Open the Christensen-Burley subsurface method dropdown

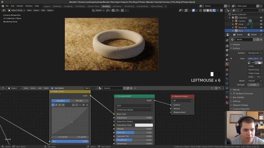(x=134, y=110)
